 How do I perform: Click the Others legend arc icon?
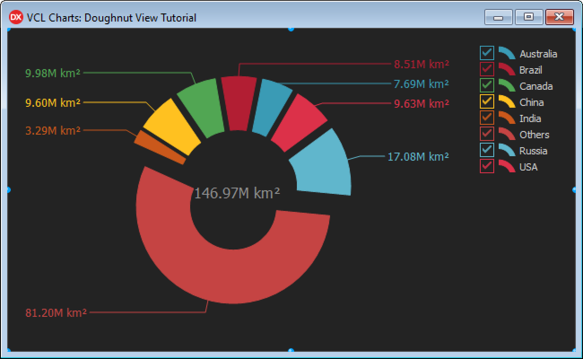pyautogui.click(x=507, y=134)
